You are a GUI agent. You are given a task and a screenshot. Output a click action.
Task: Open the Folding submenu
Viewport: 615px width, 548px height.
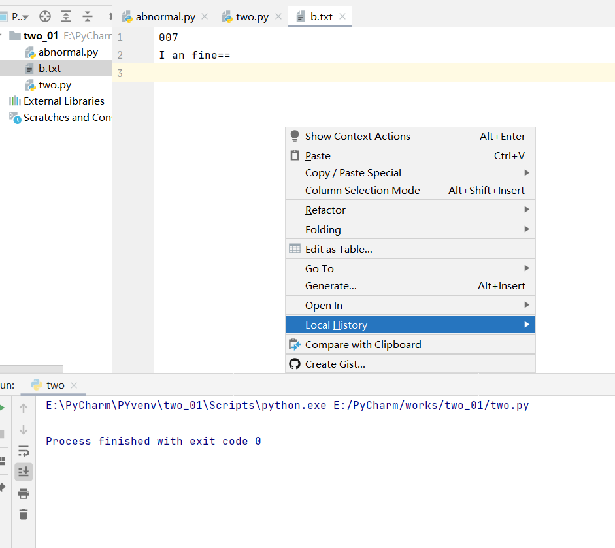[410, 230]
